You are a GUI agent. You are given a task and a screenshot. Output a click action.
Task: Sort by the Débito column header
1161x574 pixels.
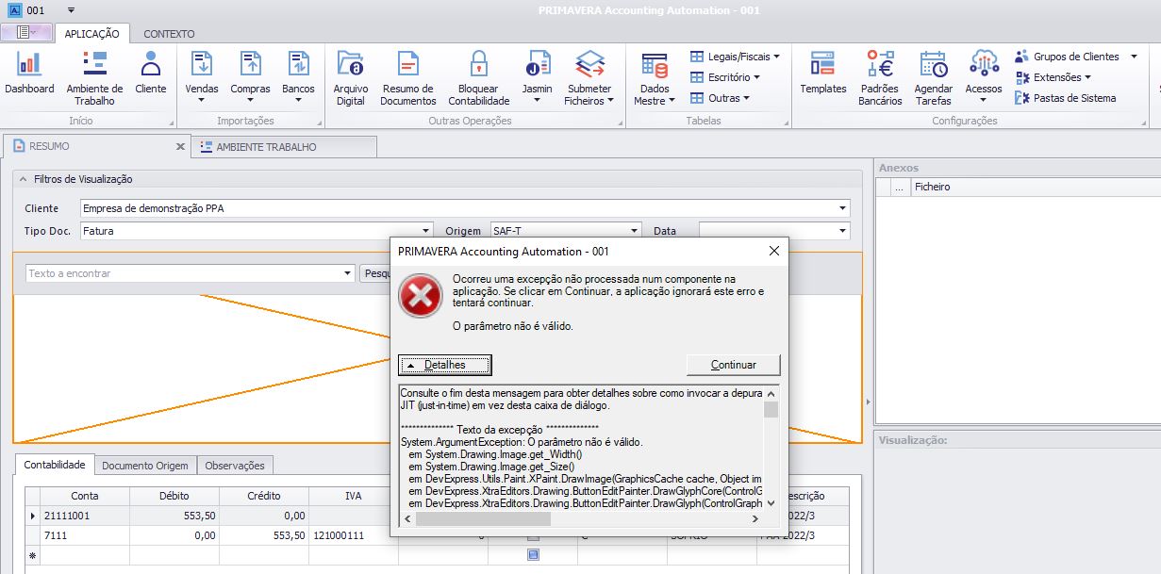174,496
